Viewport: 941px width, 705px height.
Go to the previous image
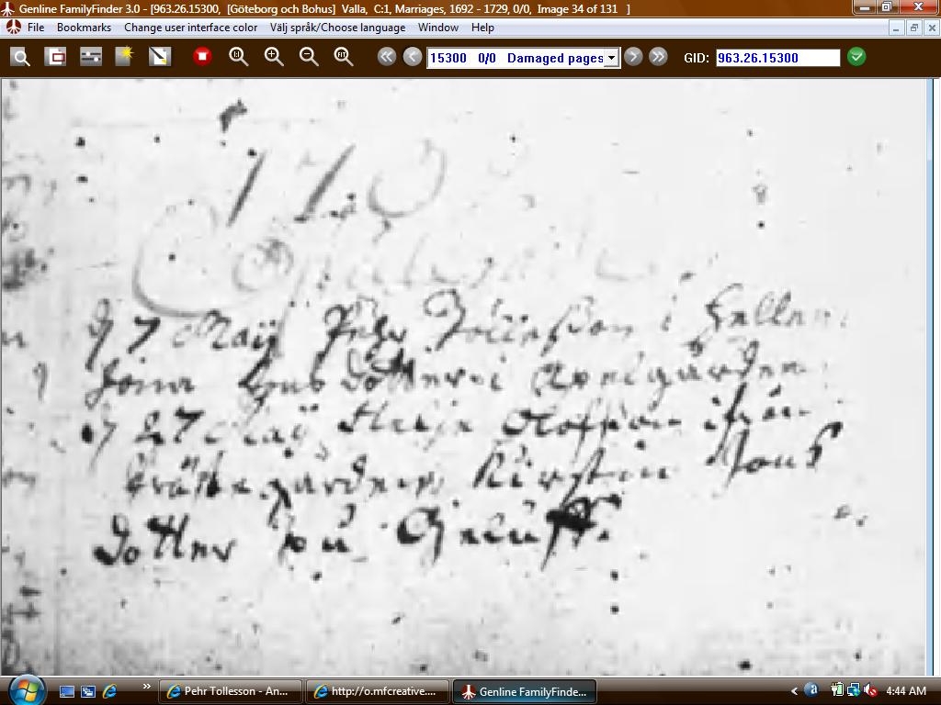click(413, 57)
